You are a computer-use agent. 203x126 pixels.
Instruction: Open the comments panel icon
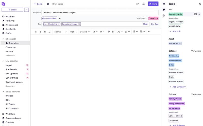point(164,4)
